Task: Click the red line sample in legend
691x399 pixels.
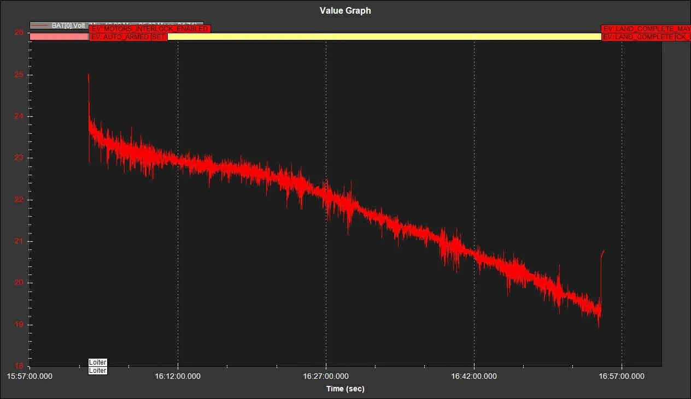Action: tap(41, 25)
